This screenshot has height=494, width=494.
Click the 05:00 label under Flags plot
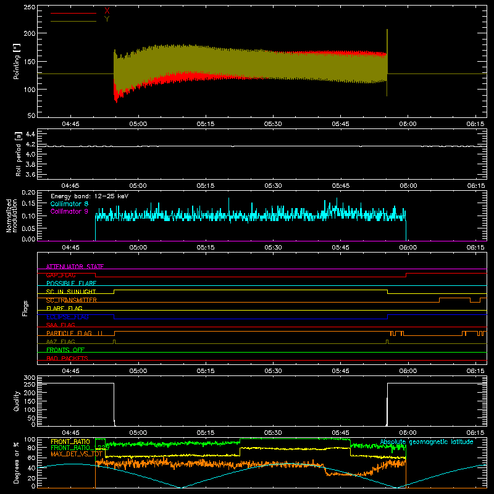coord(138,371)
